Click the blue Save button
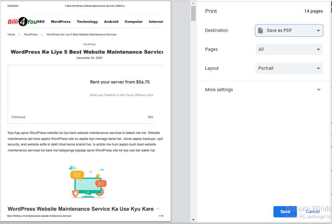 [x=285, y=211]
